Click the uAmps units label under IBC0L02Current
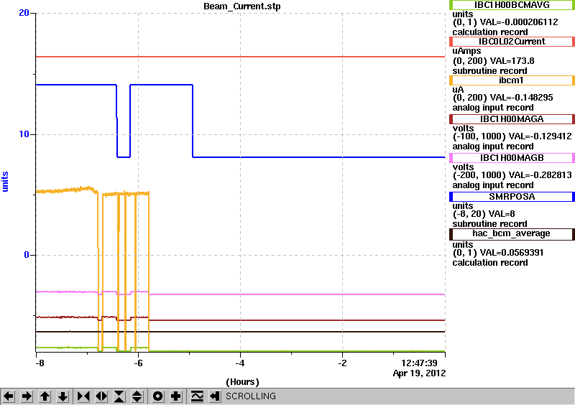This screenshot has width=575, height=405. click(466, 51)
